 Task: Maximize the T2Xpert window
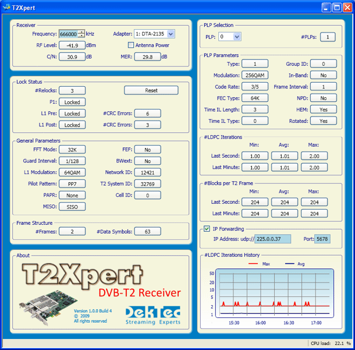337,8
